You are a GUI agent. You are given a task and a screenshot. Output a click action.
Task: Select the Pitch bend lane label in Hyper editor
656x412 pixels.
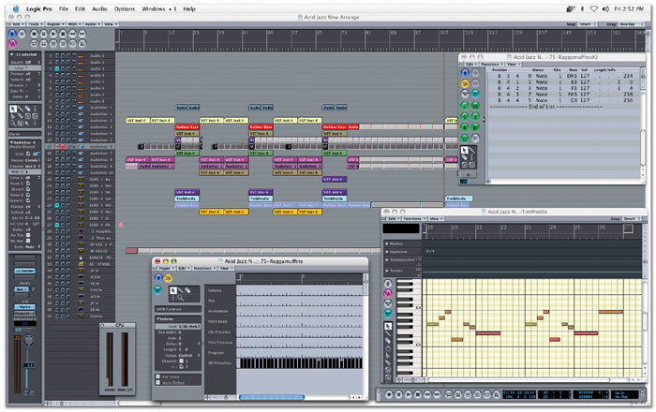click(217, 321)
